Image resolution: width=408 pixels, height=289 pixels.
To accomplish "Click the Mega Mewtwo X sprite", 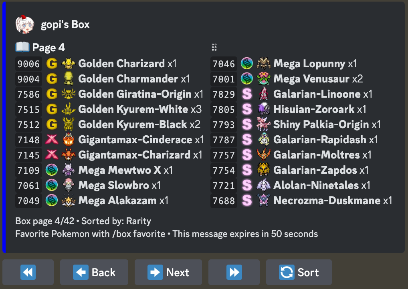I will [x=69, y=170].
